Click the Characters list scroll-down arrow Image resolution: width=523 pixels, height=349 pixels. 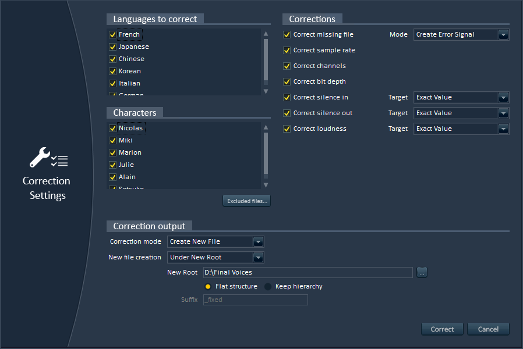click(266, 185)
